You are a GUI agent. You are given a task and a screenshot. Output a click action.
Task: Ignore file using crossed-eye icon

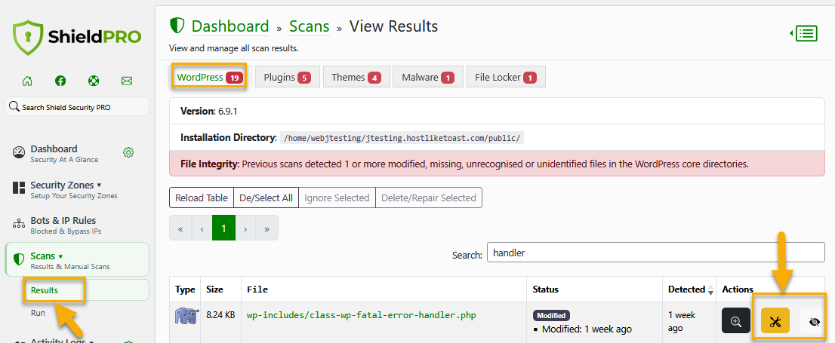point(814,321)
